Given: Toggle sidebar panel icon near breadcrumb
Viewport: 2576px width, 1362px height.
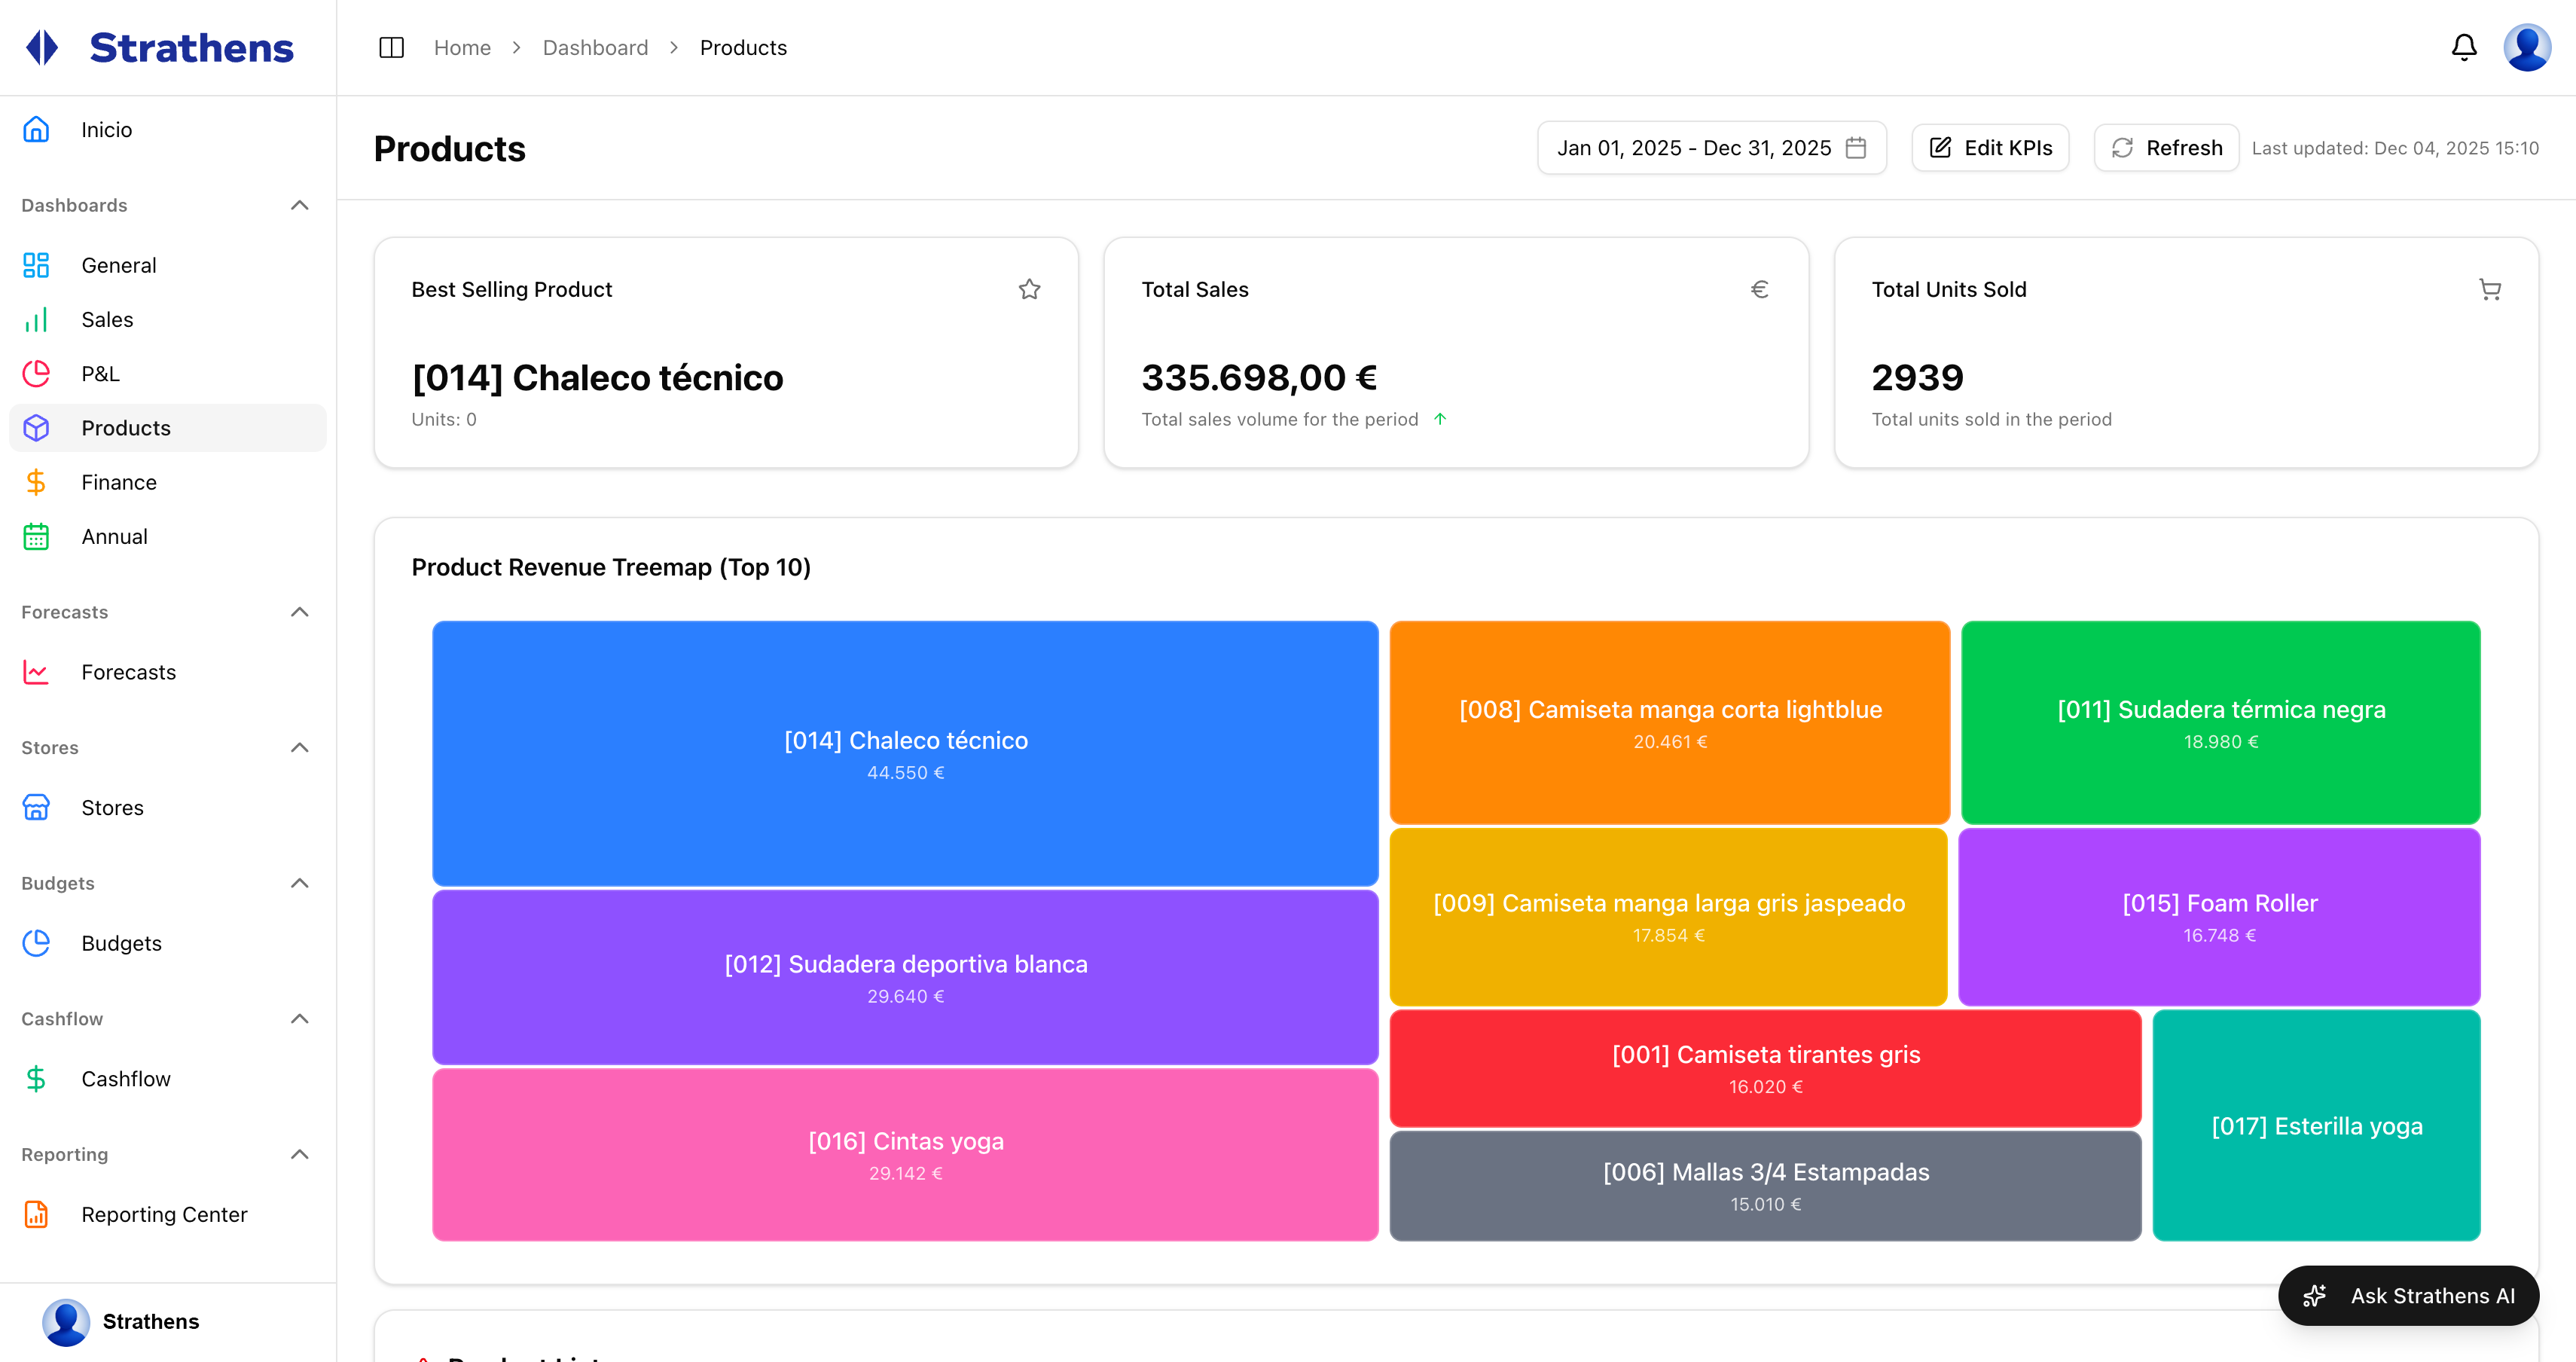Looking at the screenshot, I should tap(391, 47).
